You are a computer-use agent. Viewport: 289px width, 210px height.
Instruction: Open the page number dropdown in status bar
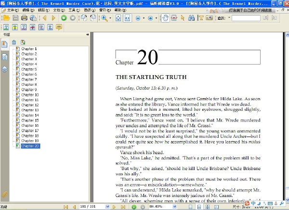pyautogui.click(x=107, y=207)
